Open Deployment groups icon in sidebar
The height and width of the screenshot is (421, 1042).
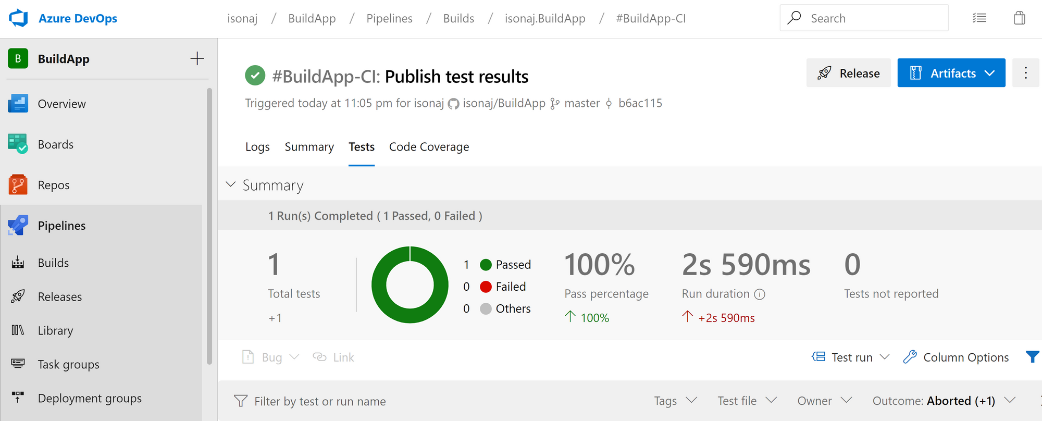pos(18,398)
